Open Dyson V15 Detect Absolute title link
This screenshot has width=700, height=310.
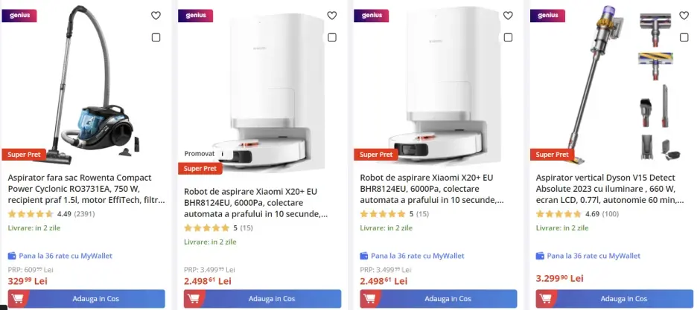[610, 189]
